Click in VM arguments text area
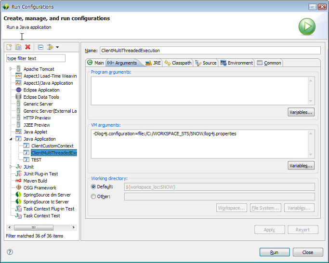Screen dimensions: 329x263 point(199,144)
